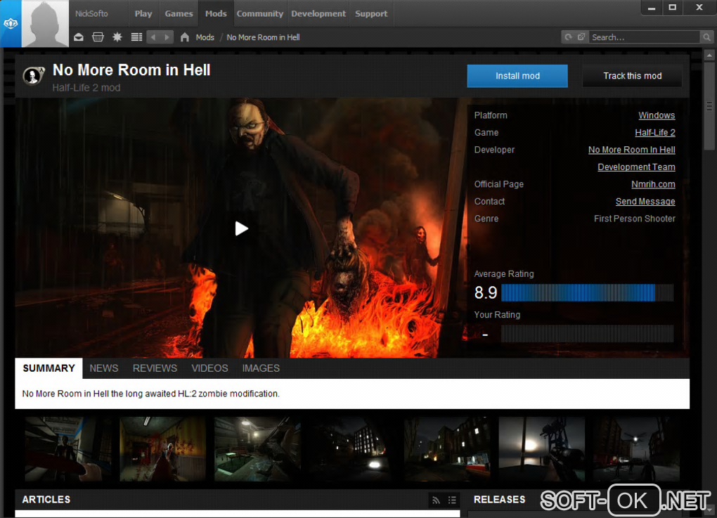Click the mod summary description text
Viewport: 717px width, 518px height.
[150, 394]
